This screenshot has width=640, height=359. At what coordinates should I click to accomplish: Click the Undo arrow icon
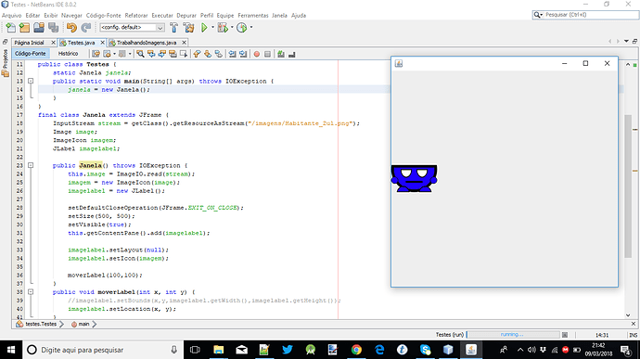click(71, 27)
